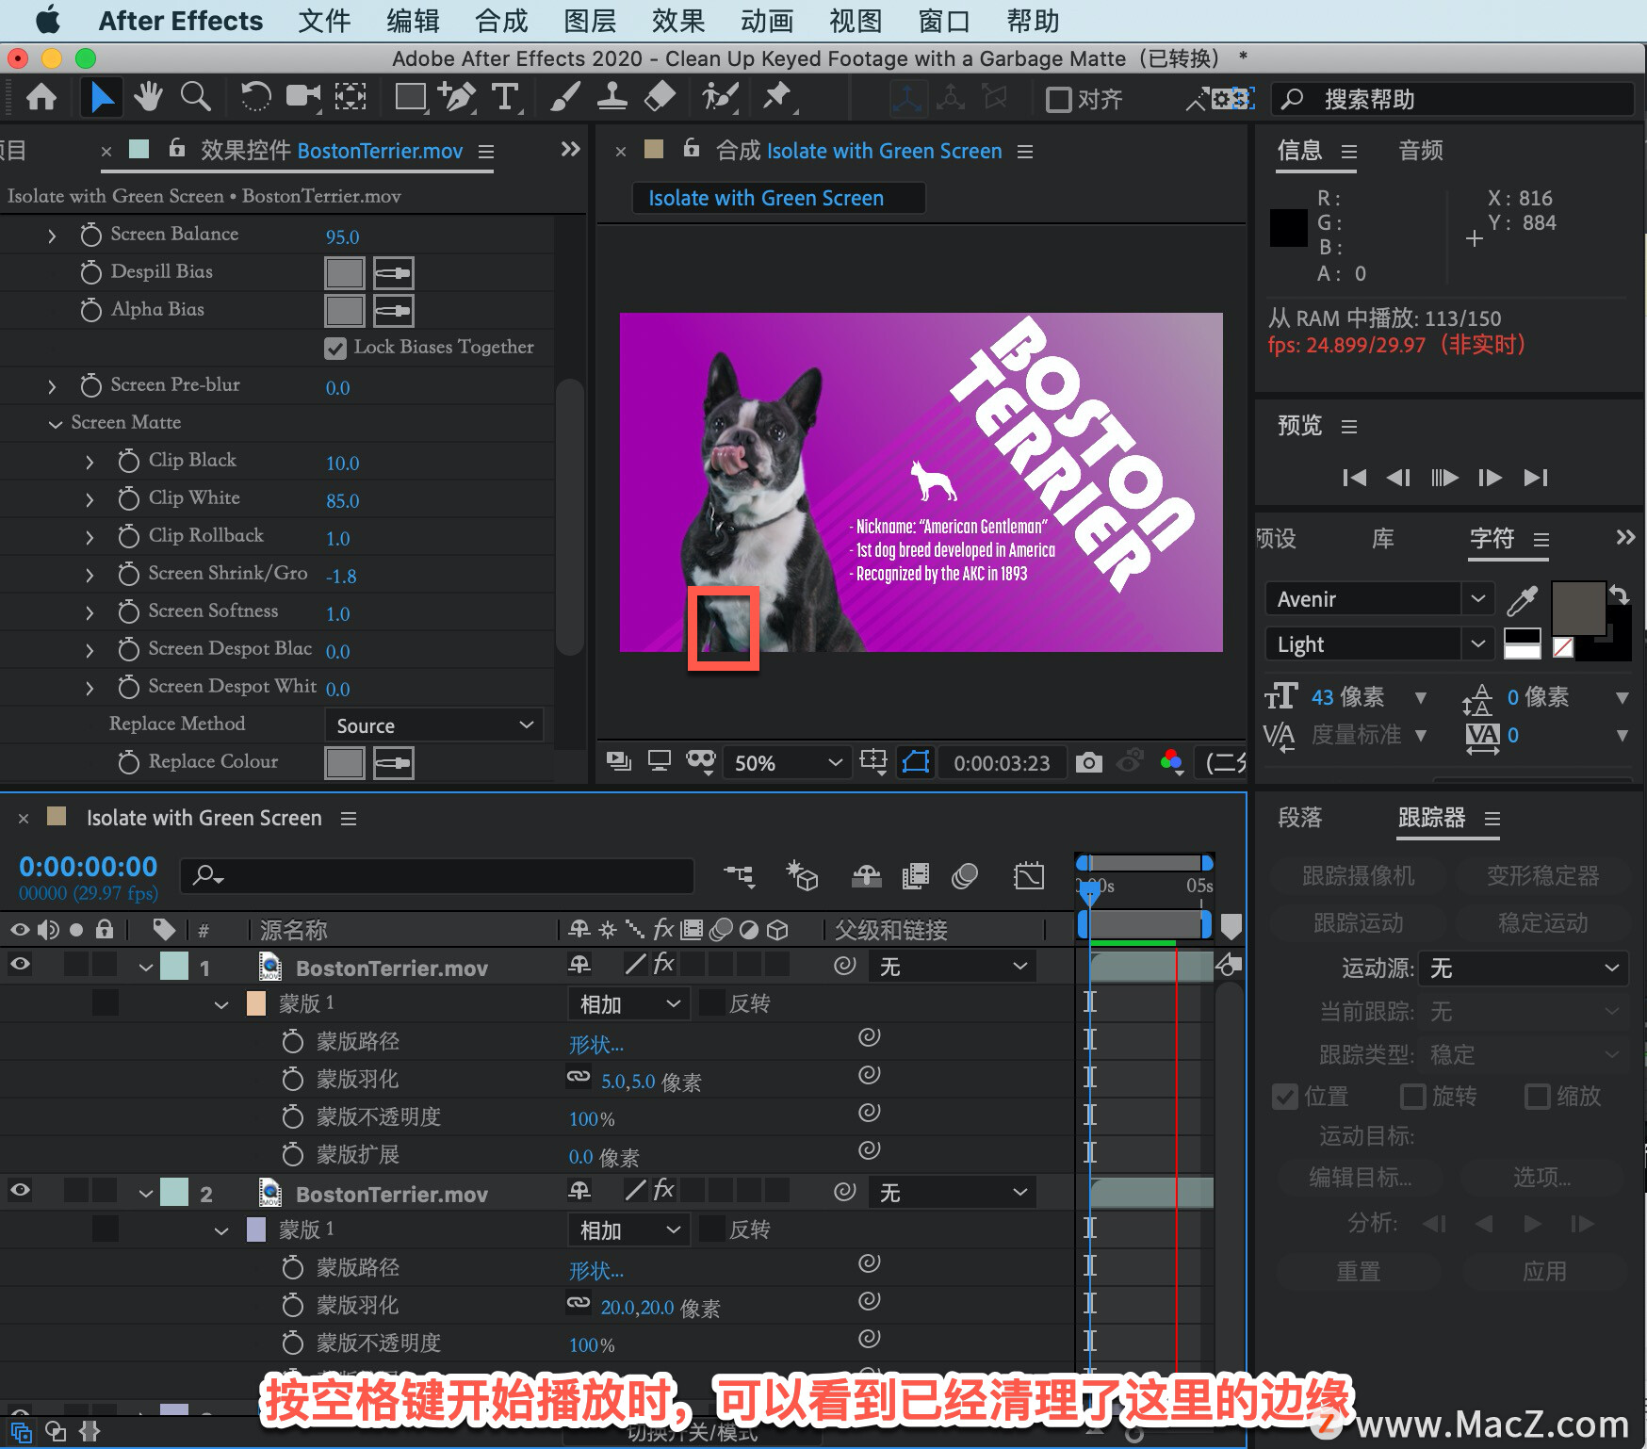Viewport: 1647px width, 1449px height.
Task: Click the 跟踪运动 button
Action: pos(1358,923)
